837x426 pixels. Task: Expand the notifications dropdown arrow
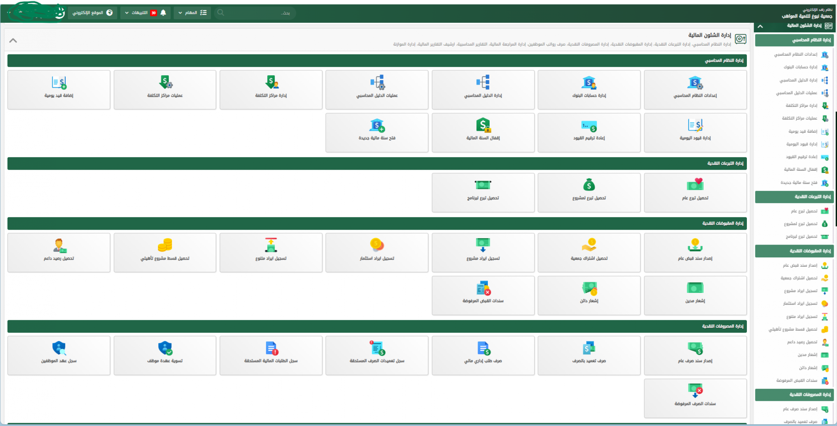[127, 13]
